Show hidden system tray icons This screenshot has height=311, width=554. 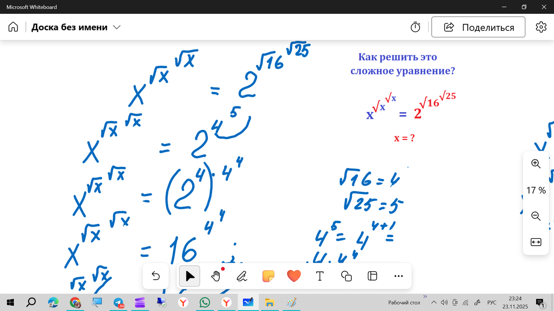point(434,303)
